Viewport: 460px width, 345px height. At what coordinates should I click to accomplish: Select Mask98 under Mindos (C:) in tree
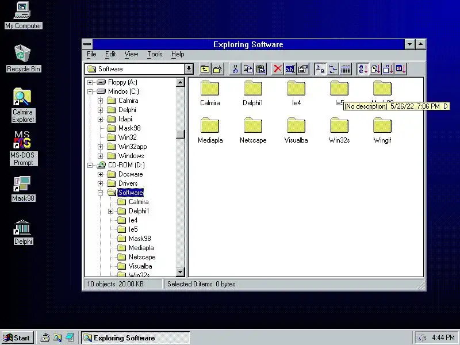tap(129, 128)
